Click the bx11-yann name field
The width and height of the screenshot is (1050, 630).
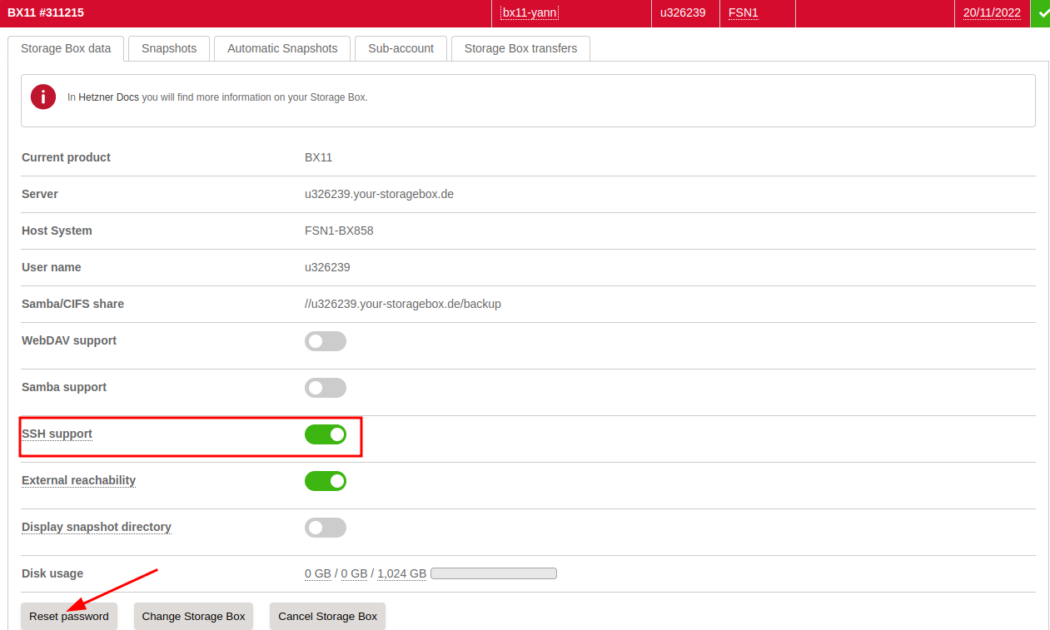[530, 12]
